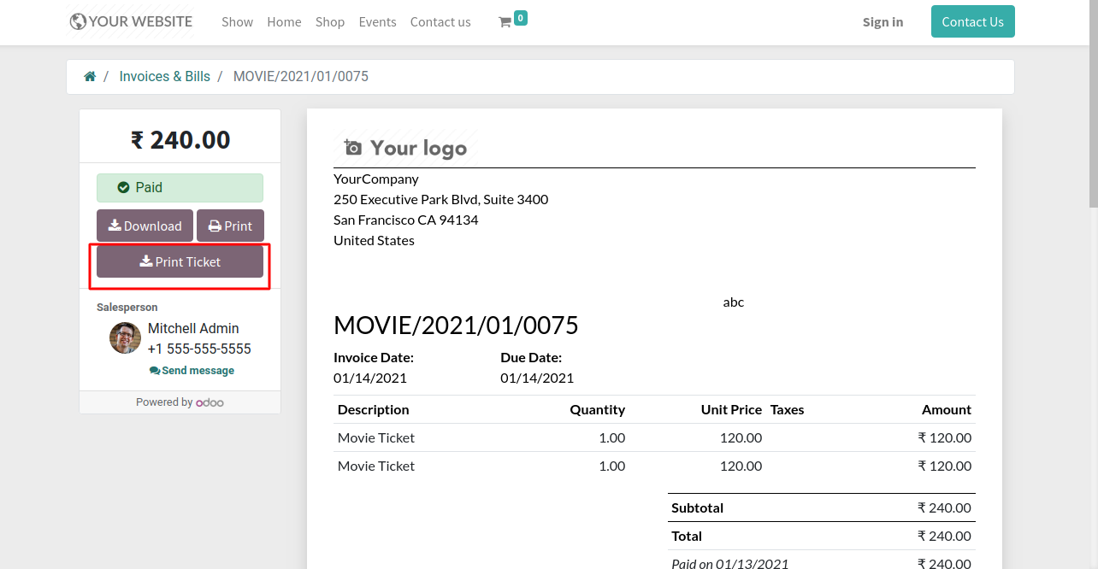The height and width of the screenshot is (569, 1098).
Task: Click the cart item count badge
Action: (x=521, y=17)
